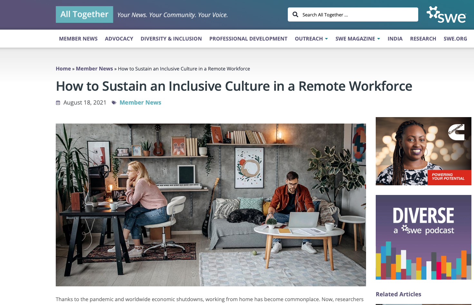
Task: Open the Member News nav item
Action: tap(78, 39)
